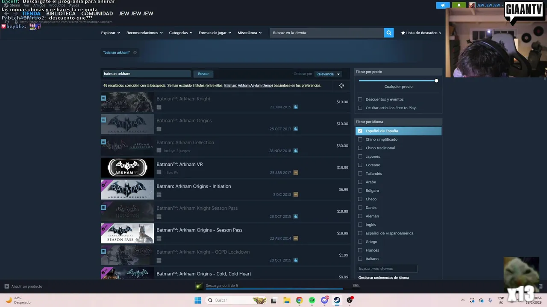Click library badge on Arkham Knight thumbnail
The image size is (547, 307).
coord(103,98)
